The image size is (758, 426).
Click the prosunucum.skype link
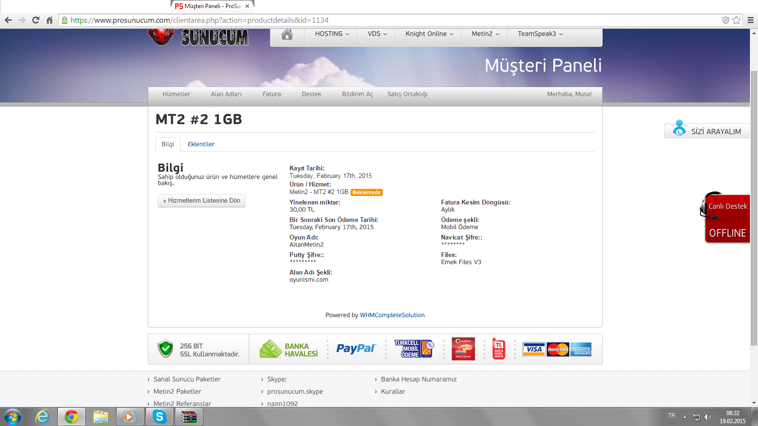(x=295, y=391)
